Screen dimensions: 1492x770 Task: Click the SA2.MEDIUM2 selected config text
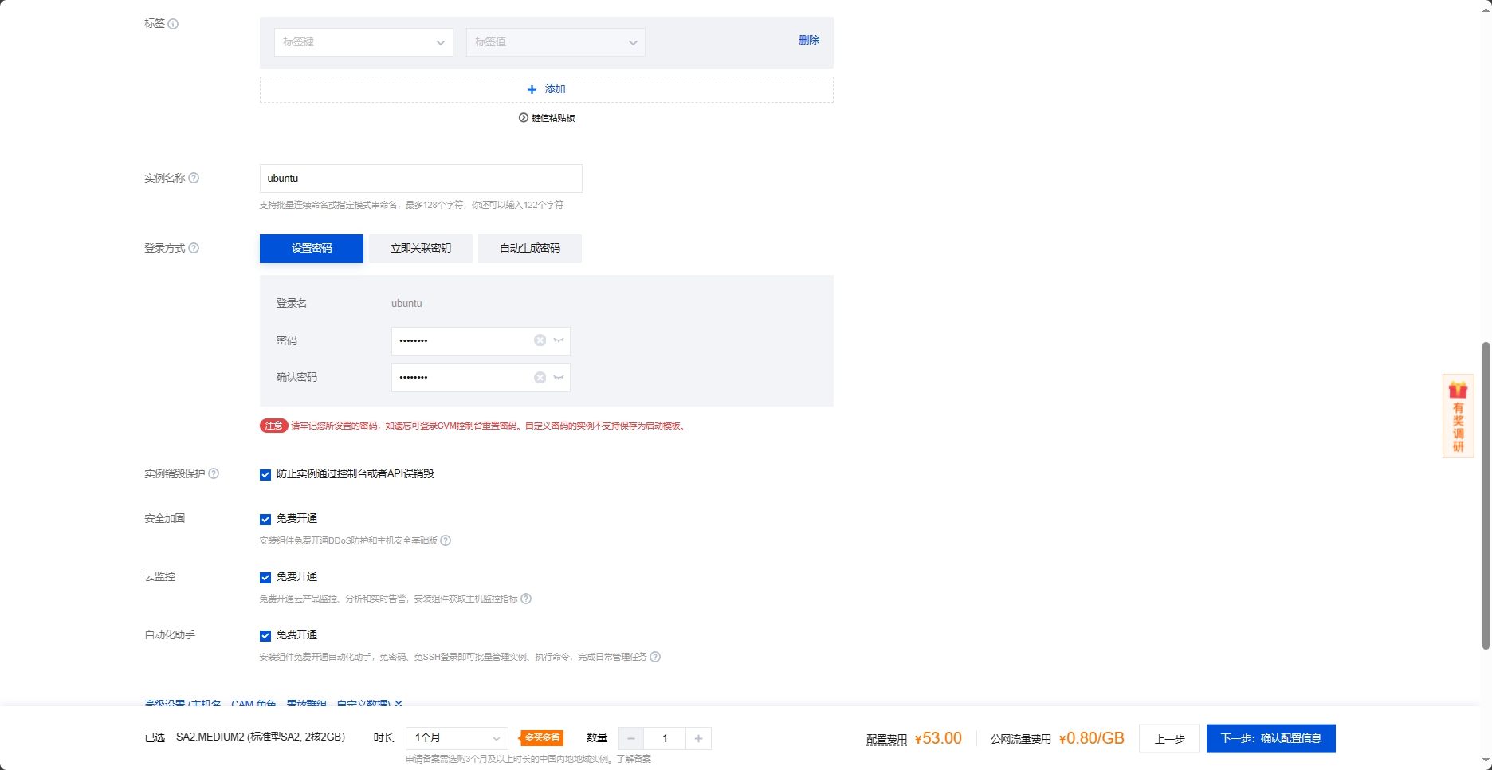click(x=261, y=737)
